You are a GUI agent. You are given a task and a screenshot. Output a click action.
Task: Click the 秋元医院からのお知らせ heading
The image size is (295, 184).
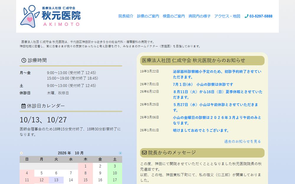click(194, 60)
